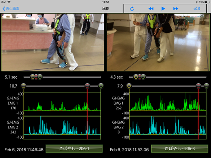Tap the Bluetooth icon in status bar
Screen dimensions: 211x158
(197, 2)
